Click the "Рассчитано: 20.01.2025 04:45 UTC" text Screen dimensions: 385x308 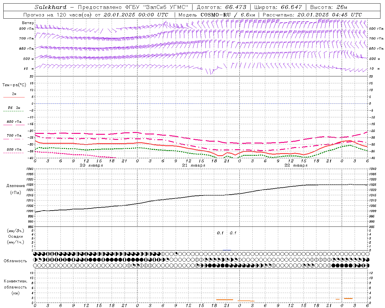(312, 15)
